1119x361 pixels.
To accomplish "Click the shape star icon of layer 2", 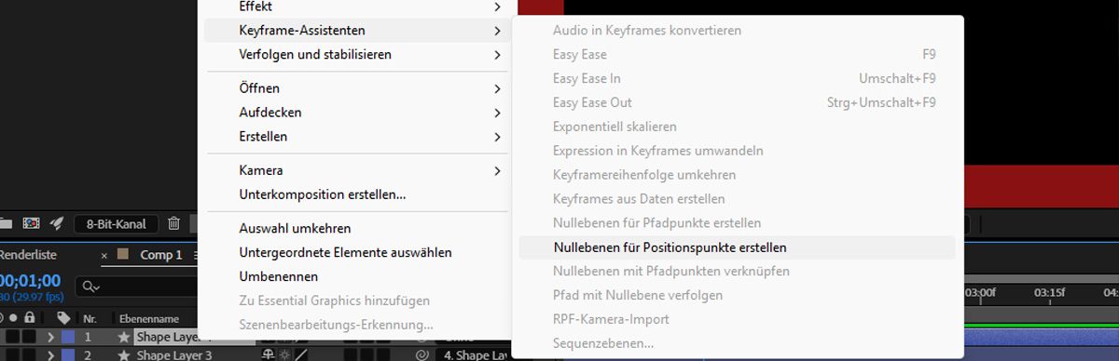I will click(x=123, y=355).
